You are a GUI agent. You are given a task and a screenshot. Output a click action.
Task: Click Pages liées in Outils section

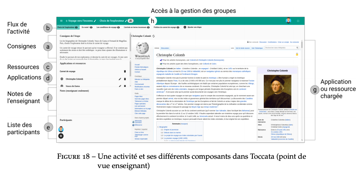click(138, 97)
